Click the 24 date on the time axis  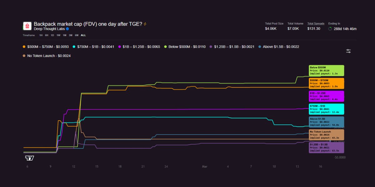(166, 167)
